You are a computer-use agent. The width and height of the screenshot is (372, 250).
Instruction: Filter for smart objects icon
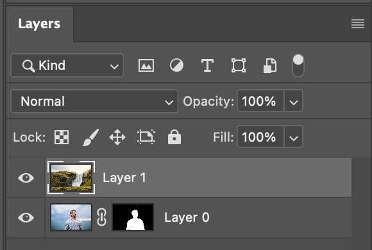[x=270, y=65]
